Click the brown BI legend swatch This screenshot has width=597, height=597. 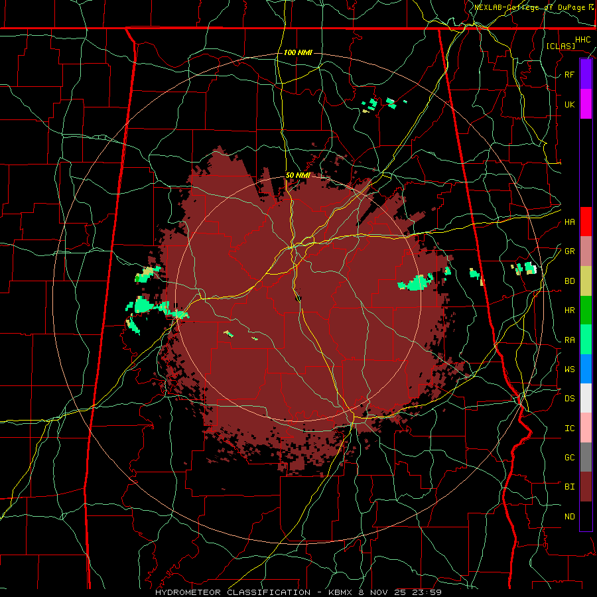point(586,487)
